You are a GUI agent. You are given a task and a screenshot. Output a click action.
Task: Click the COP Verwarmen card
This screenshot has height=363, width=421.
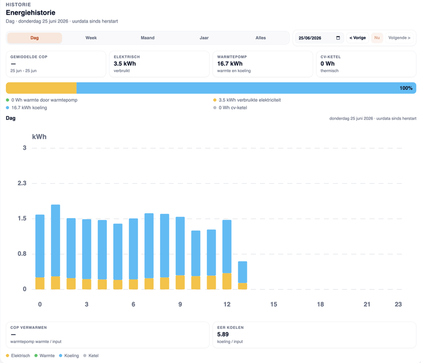tap(108, 335)
